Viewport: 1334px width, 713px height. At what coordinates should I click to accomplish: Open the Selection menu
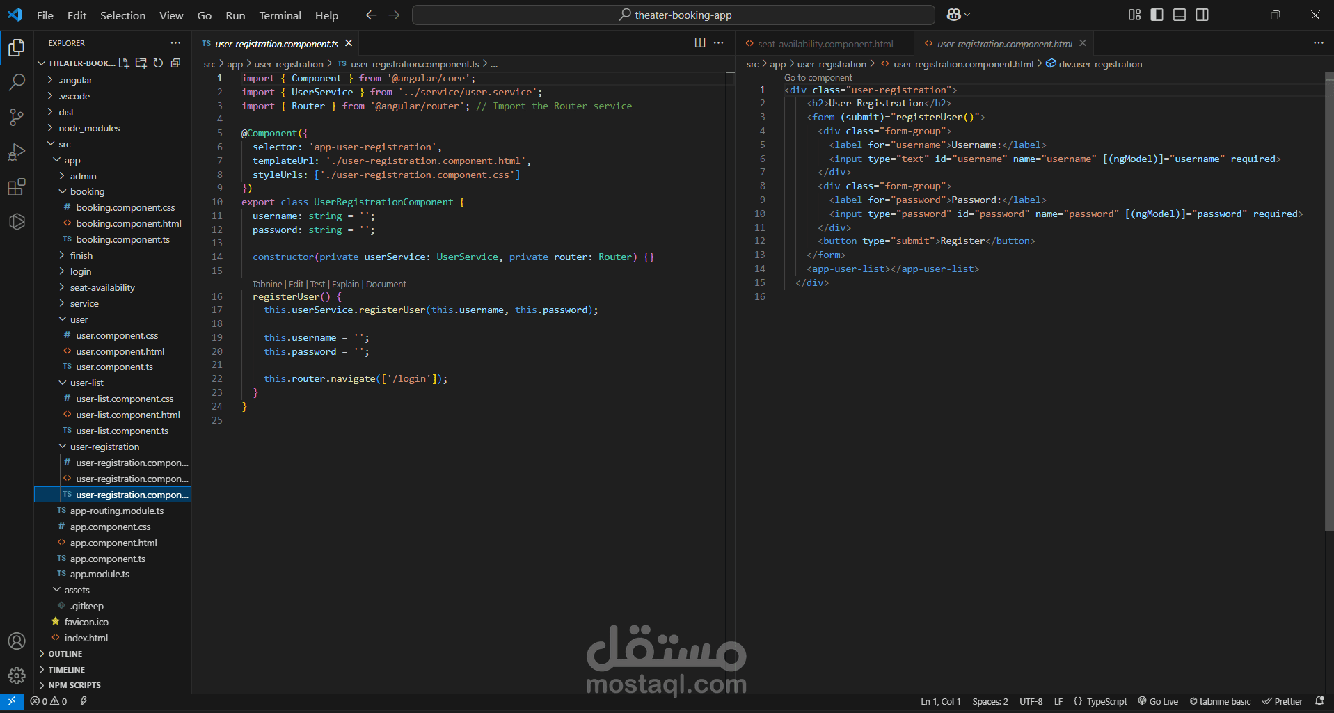122,15
